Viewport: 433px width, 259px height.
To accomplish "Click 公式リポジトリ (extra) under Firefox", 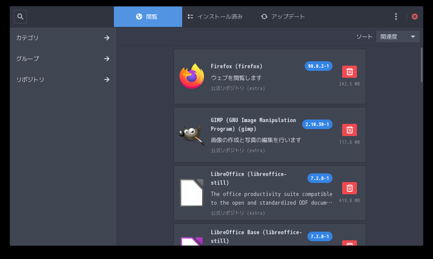I will point(238,88).
